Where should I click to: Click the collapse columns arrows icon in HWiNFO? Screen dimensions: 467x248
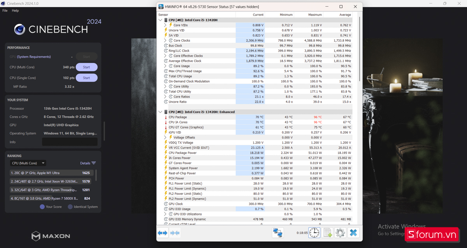175,233
